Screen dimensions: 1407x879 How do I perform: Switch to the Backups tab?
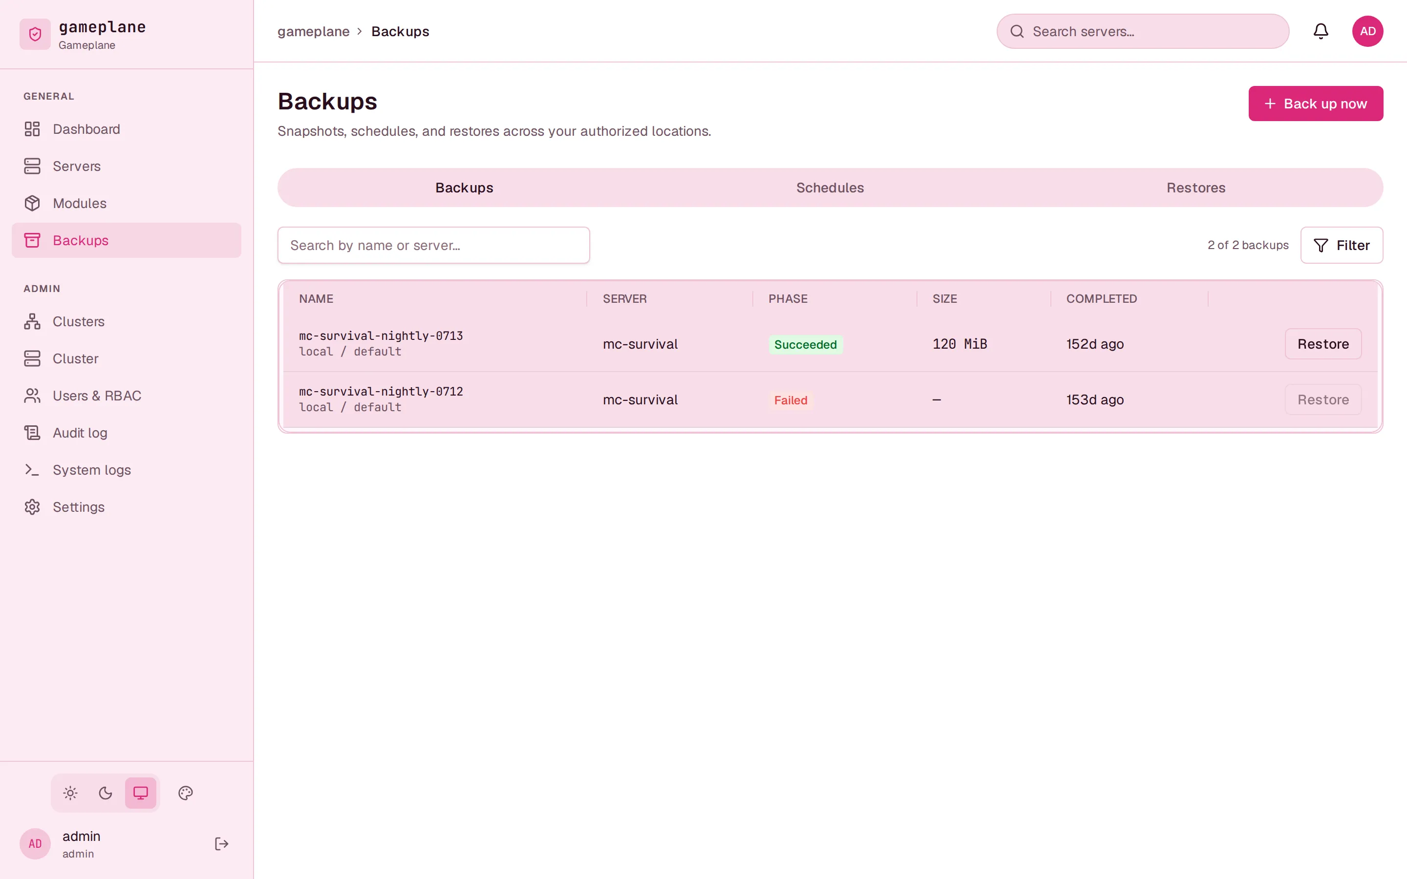click(x=464, y=188)
